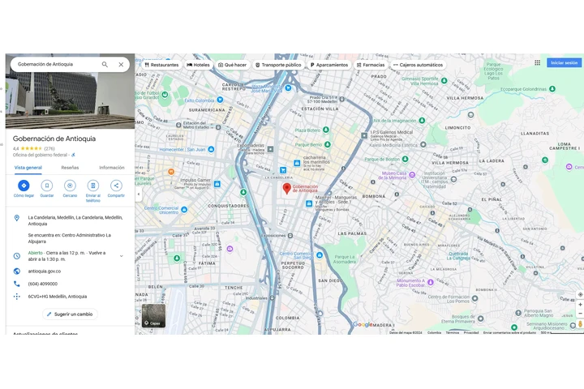The height and width of the screenshot is (389, 584).
Task: Click the Iniciar sesión button
Action: click(x=564, y=62)
